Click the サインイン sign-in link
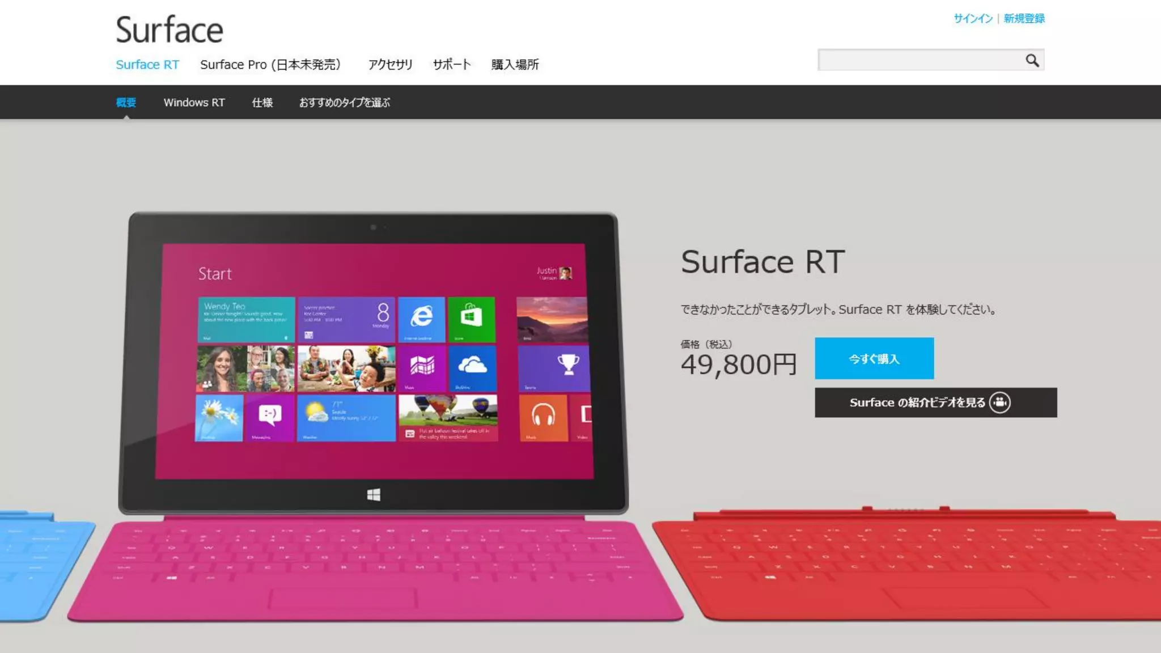 973,19
